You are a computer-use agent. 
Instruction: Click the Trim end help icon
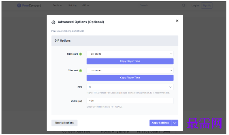[x=81, y=70]
